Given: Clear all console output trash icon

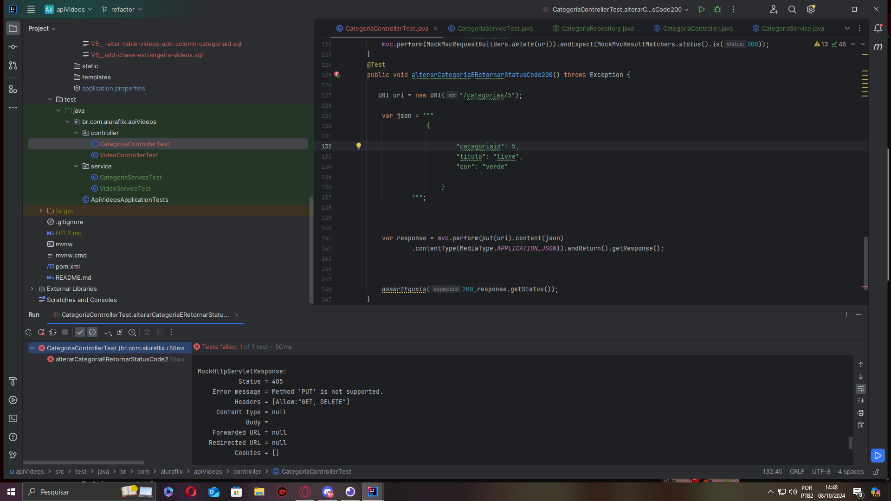Looking at the screenshot, I should pyautogui.click(x=861, y=425).
